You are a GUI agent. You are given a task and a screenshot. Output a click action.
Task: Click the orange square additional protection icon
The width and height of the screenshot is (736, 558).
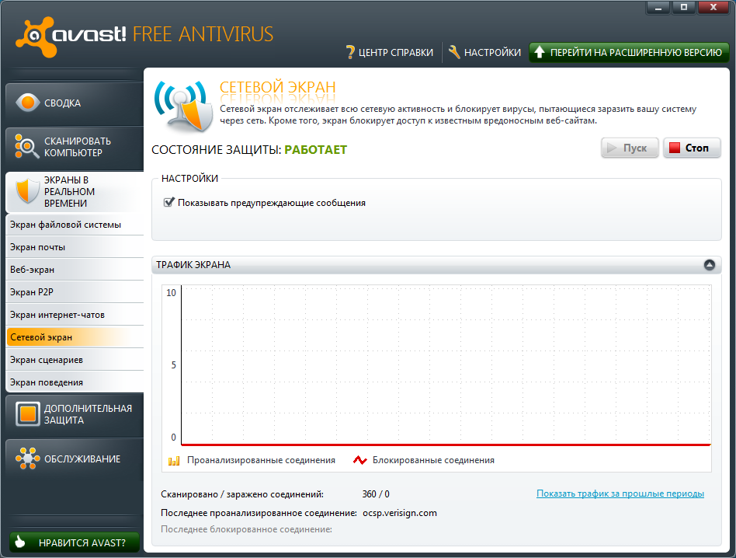28,413
